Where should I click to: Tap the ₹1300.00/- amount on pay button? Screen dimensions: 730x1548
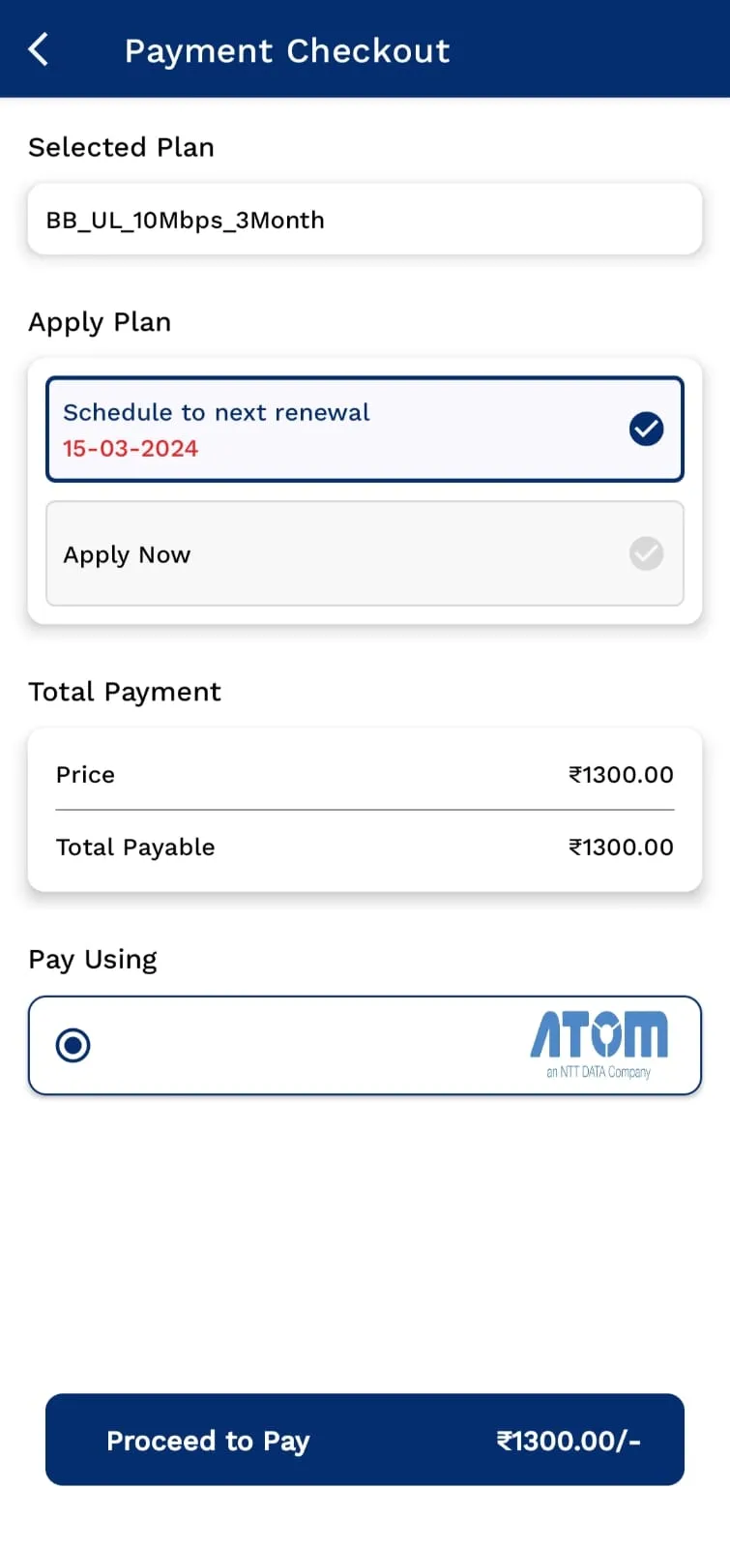click(569, 1441)
